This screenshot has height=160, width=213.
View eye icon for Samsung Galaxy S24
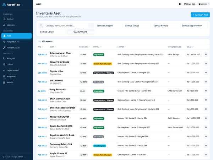(206, 145)
